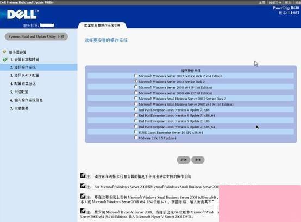Go to step 5 网络配置
This screenshot has width=301, height=222.
tap(19, 92)
